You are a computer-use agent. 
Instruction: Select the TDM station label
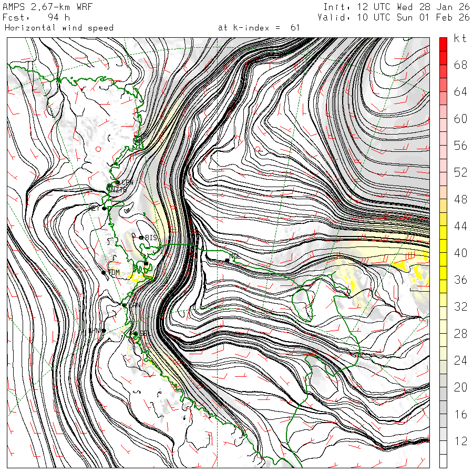[x=114, y=272]
